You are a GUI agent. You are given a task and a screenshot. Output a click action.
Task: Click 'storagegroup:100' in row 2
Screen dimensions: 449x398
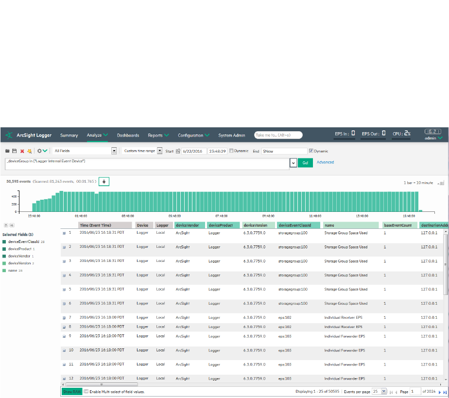click(293, 247)
